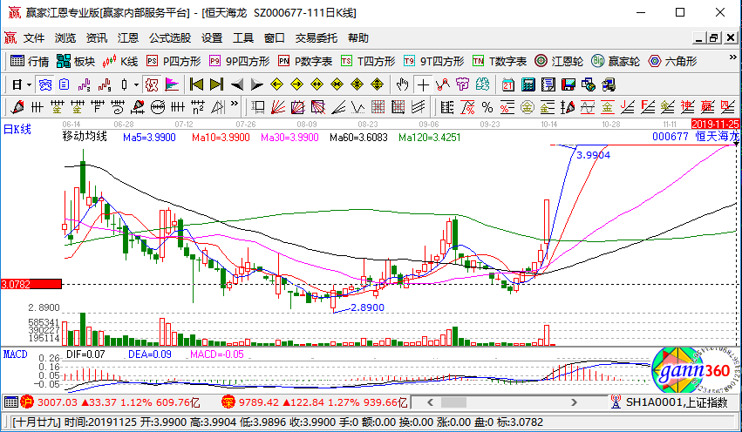Open the 资讯 menu
The width and height of the screenshot is (742, 432).
coord(97,38)
